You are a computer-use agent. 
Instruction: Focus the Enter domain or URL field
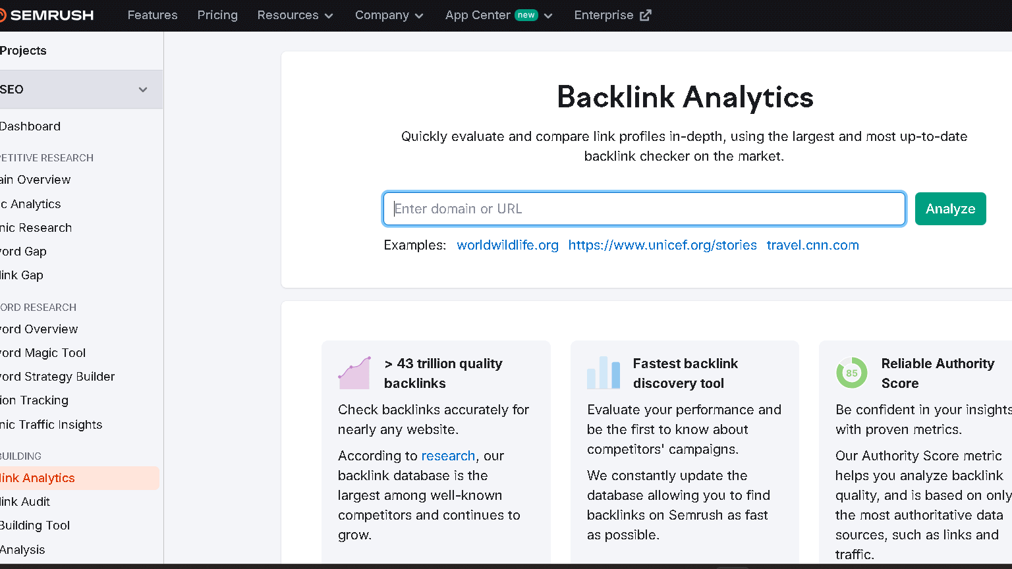(644, 209)
